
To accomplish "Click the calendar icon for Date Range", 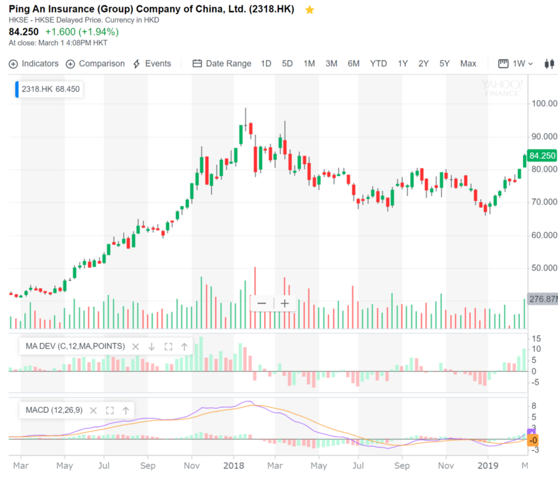I will coord(197,63).
